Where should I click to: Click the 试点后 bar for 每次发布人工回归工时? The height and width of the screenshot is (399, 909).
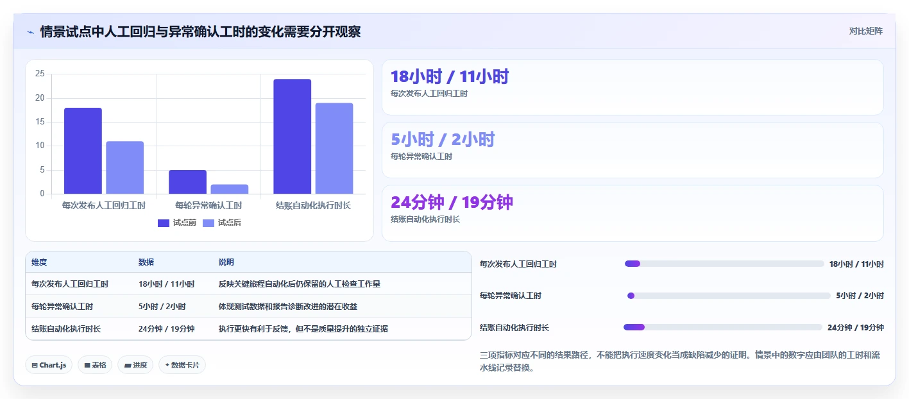coord(125,167)
